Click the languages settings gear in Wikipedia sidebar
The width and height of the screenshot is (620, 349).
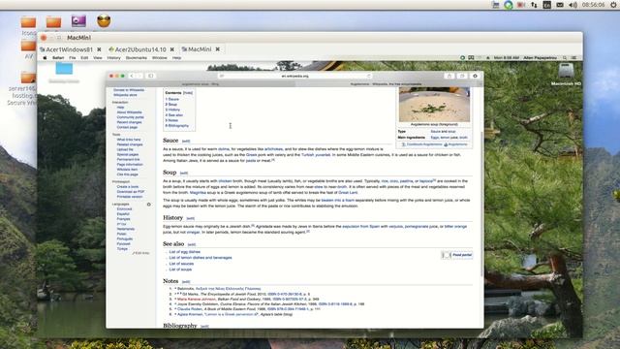tap(148, 205)
